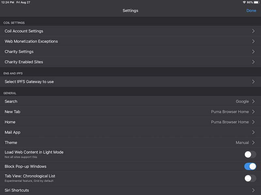Tap chevron on Siri Shortcuts row

(x=253, y=190)
